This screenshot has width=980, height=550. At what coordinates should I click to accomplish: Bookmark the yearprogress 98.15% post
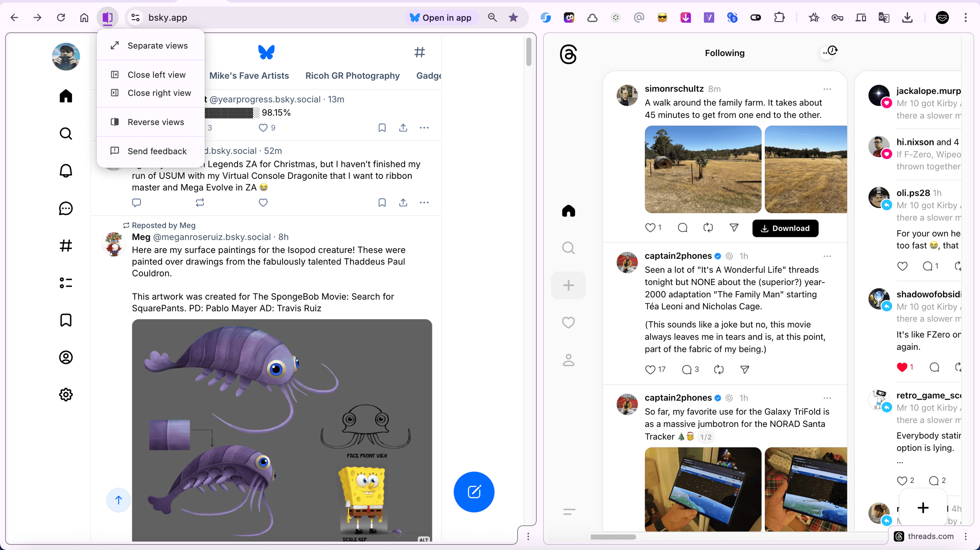[x=382, y=128]
